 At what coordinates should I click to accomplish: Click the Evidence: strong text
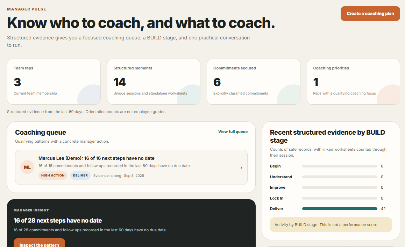click(107, 175)
